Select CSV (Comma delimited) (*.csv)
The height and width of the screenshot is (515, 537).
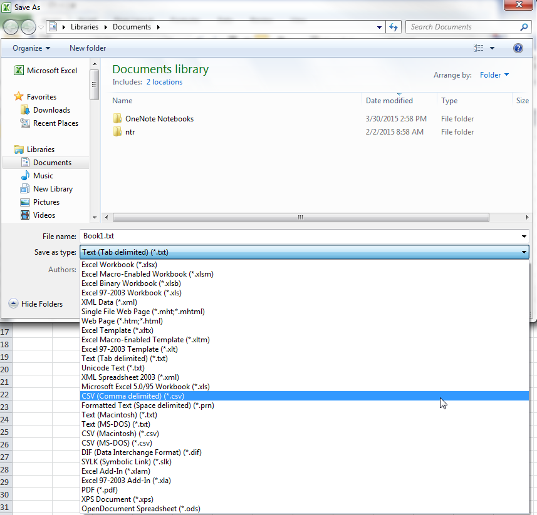(305, 396)
